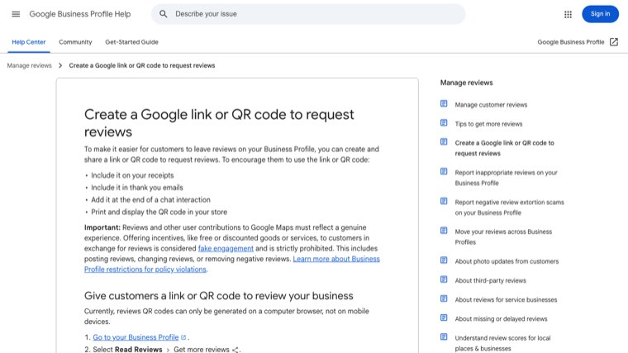Click the bullet Include it in thank you emails
This screenshot has width=628, height=353.
click(x=137, y=188)
